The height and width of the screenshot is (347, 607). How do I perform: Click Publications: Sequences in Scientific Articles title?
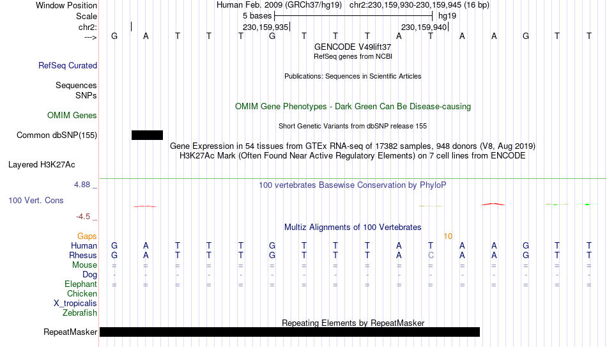click(353, 76)
